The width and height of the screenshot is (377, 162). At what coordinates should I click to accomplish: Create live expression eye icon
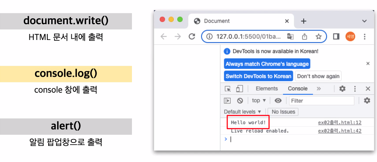pyautogui.click(x=278, y=101)
